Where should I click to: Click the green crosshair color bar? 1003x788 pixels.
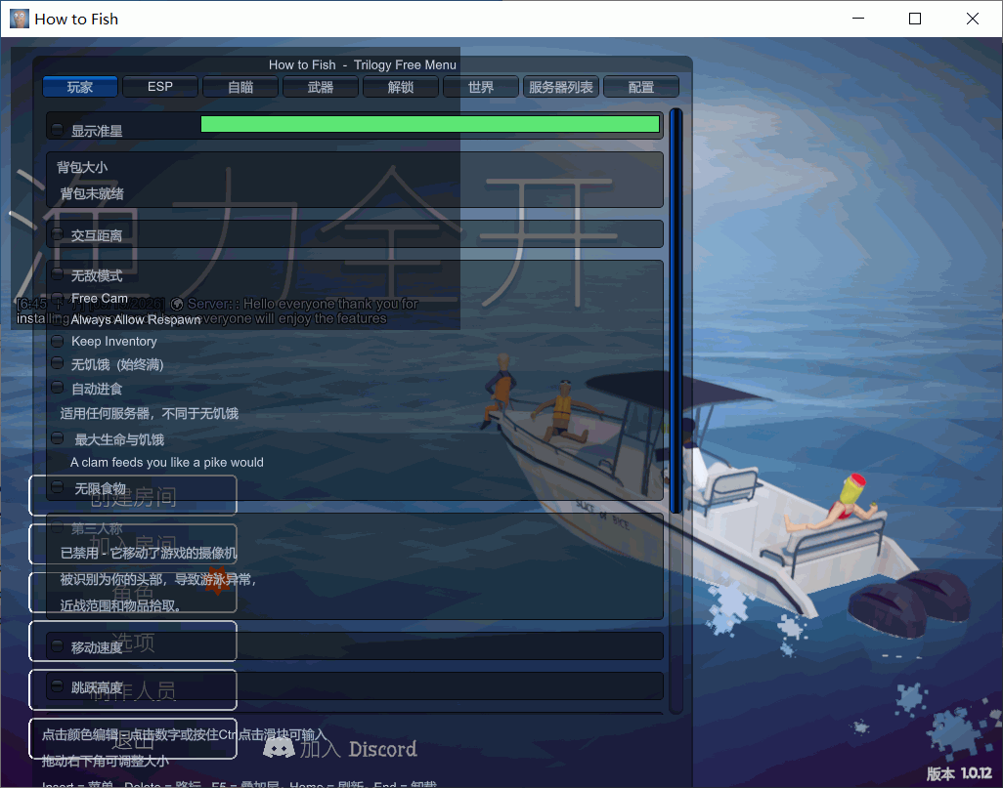430,124
